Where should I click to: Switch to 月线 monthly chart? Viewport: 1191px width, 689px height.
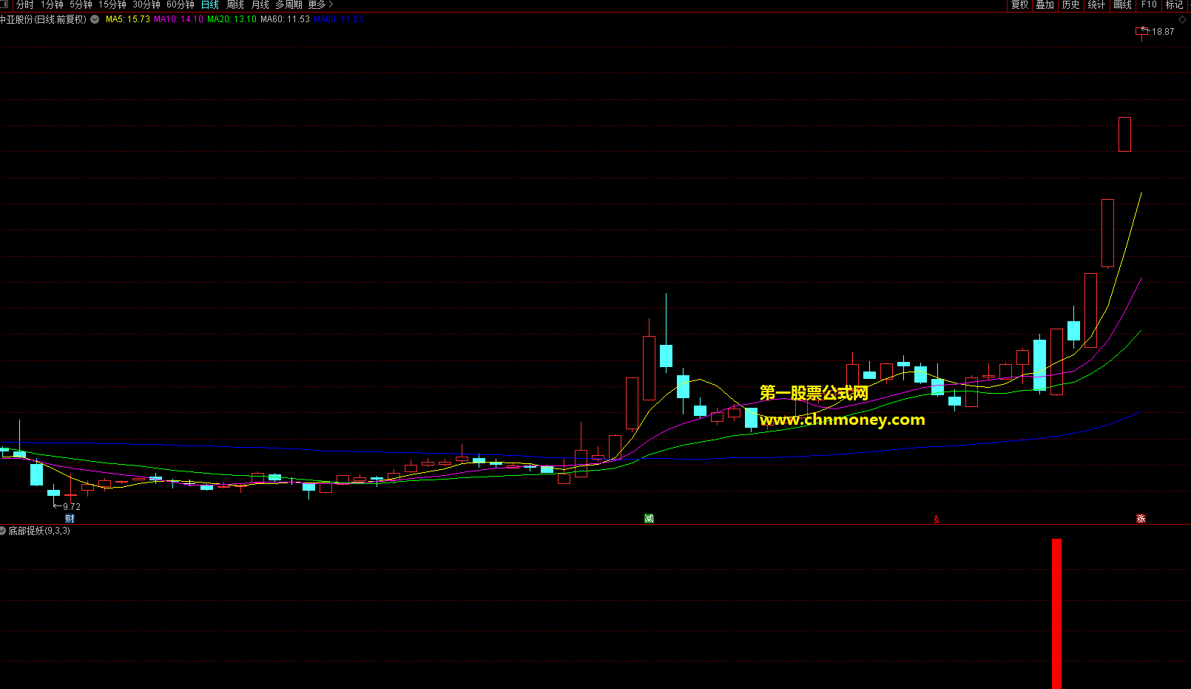(x=260, y=4)
